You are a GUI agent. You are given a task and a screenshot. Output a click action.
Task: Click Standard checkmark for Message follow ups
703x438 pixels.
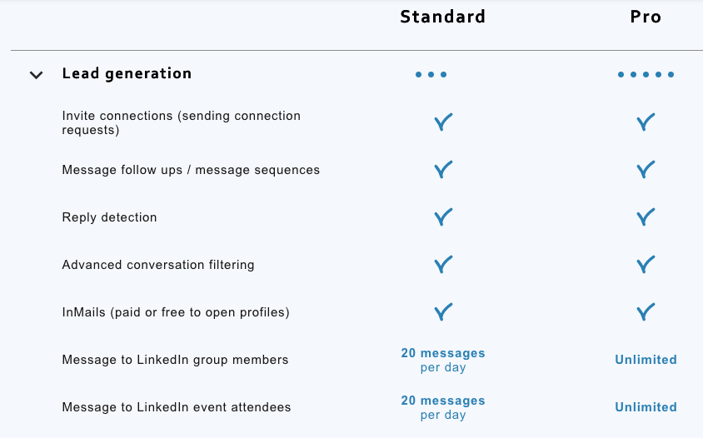pos(443,170)
